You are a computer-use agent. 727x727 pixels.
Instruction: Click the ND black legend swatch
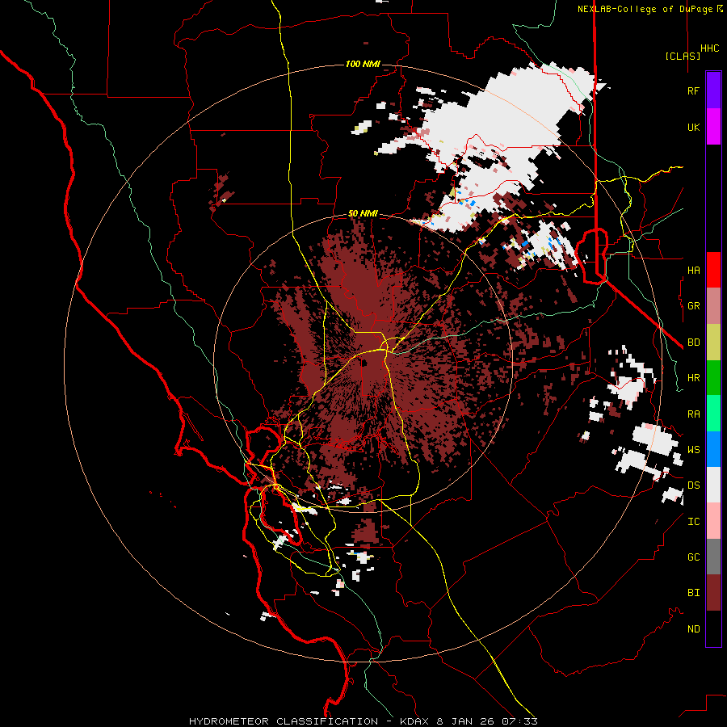click(713, 628)
